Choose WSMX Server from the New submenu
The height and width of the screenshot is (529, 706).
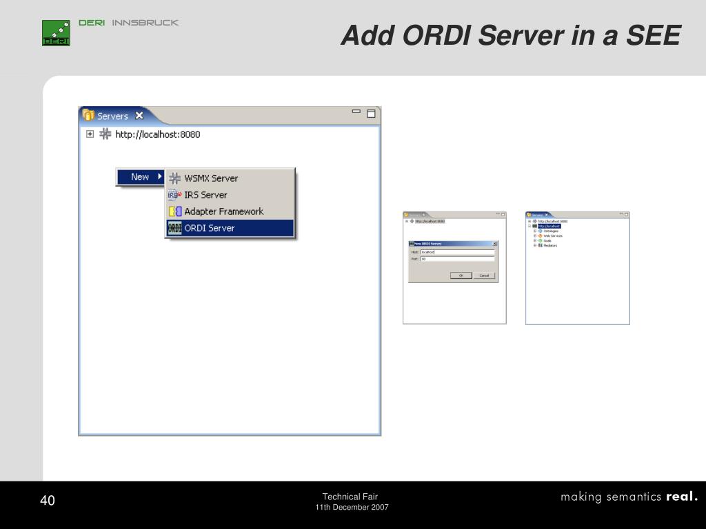(230, 178)
